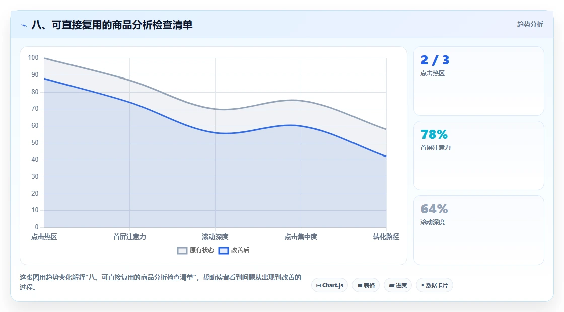Click the 原有状态 gray legend swatch
564x312 pixels.
(x=182, y=251)
